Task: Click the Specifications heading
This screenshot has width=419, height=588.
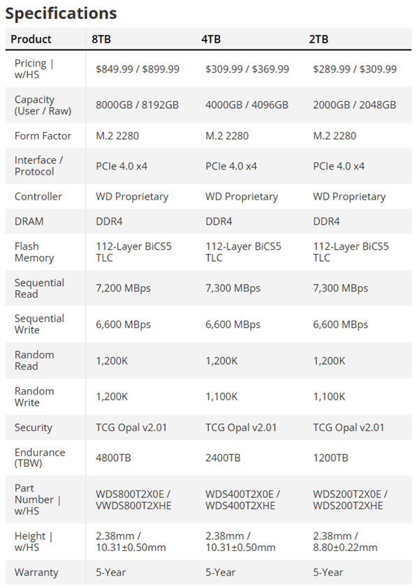Action: pyautogui.click(x=61, y=13)
